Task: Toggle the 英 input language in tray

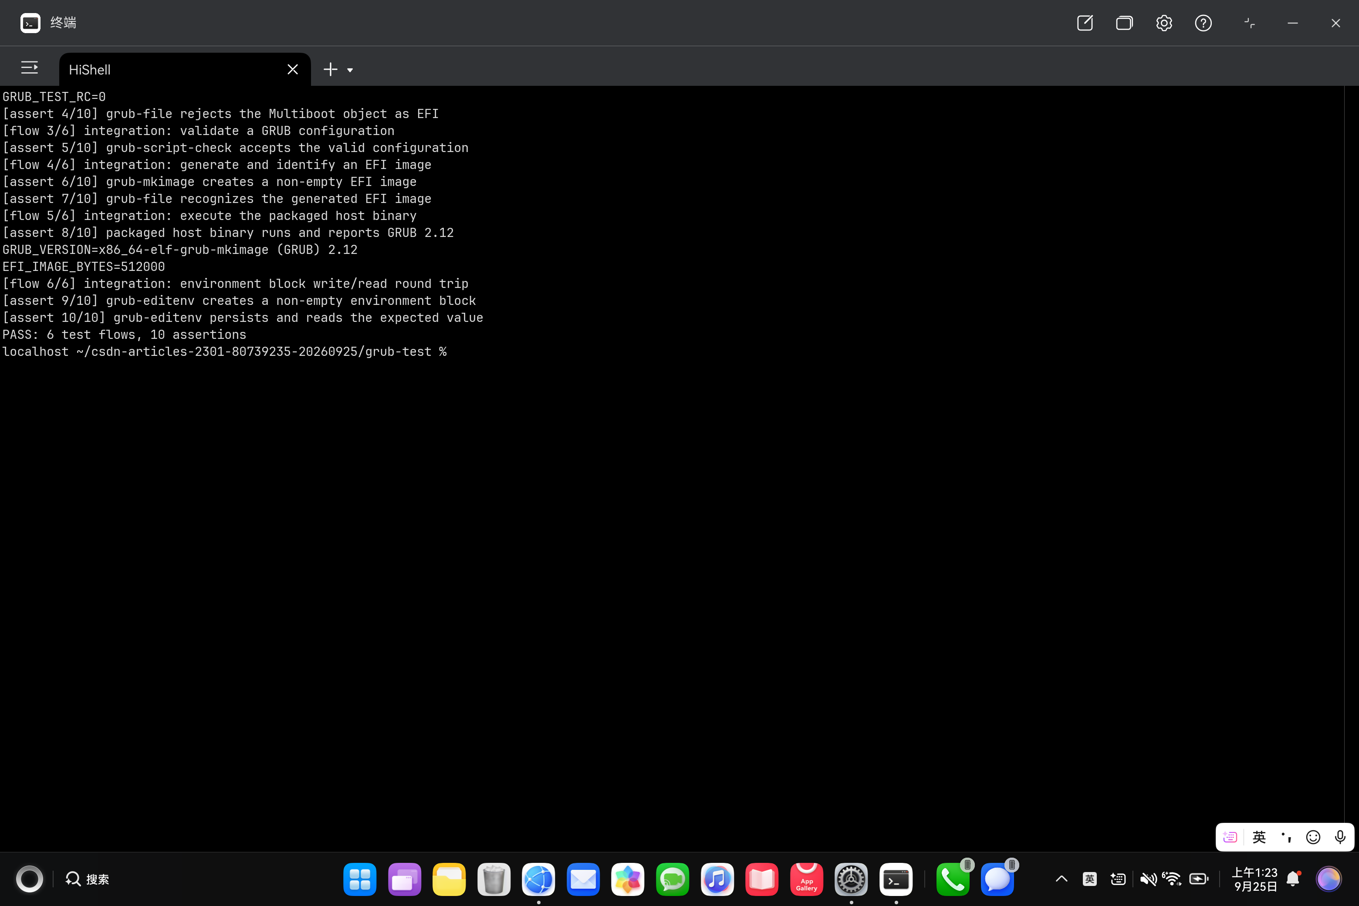Action: (x=1090, y=879)
